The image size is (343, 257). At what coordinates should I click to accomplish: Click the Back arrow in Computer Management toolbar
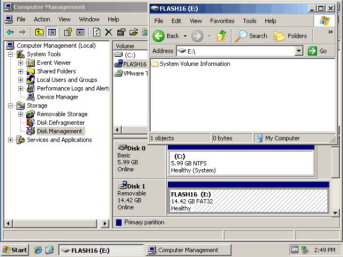click(10, 32)
